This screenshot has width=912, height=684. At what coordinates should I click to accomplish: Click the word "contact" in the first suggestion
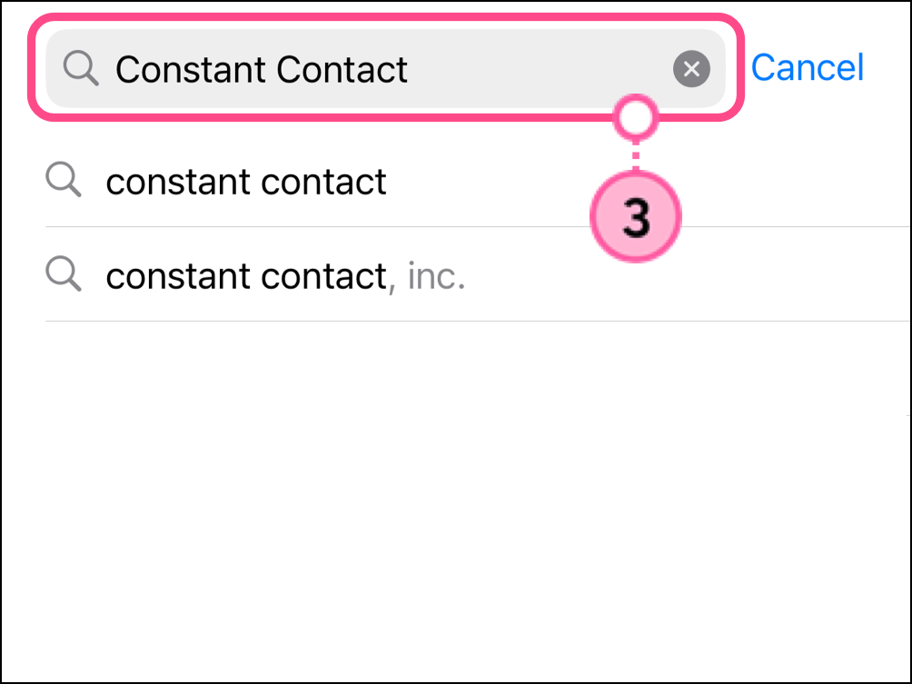click(x=323, y=182)
